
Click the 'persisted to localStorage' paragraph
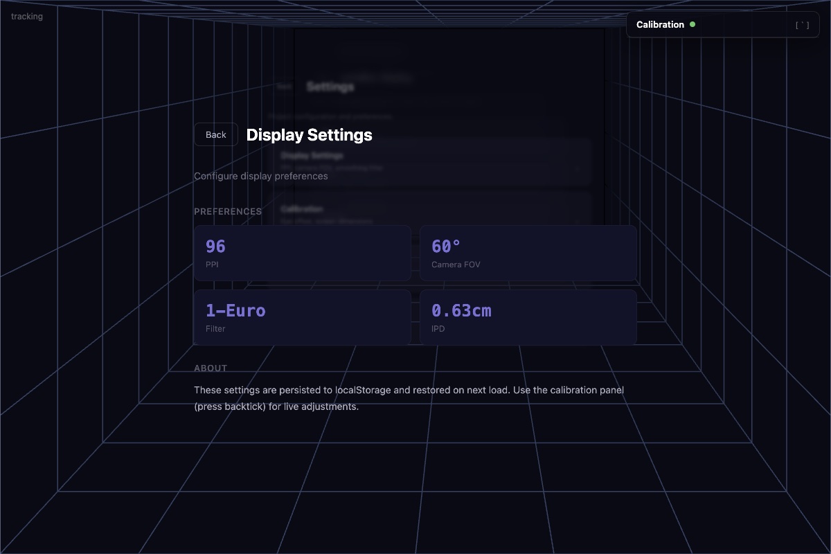pos(409,398)
